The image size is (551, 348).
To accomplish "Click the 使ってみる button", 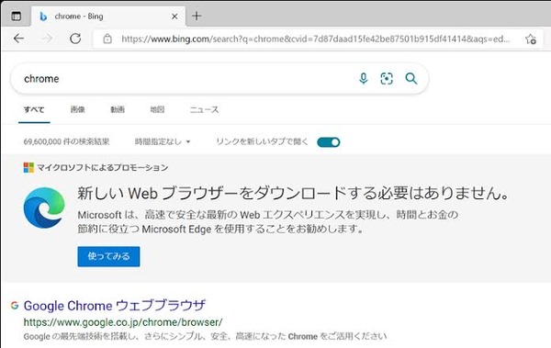I will click(x=108, y=256).
